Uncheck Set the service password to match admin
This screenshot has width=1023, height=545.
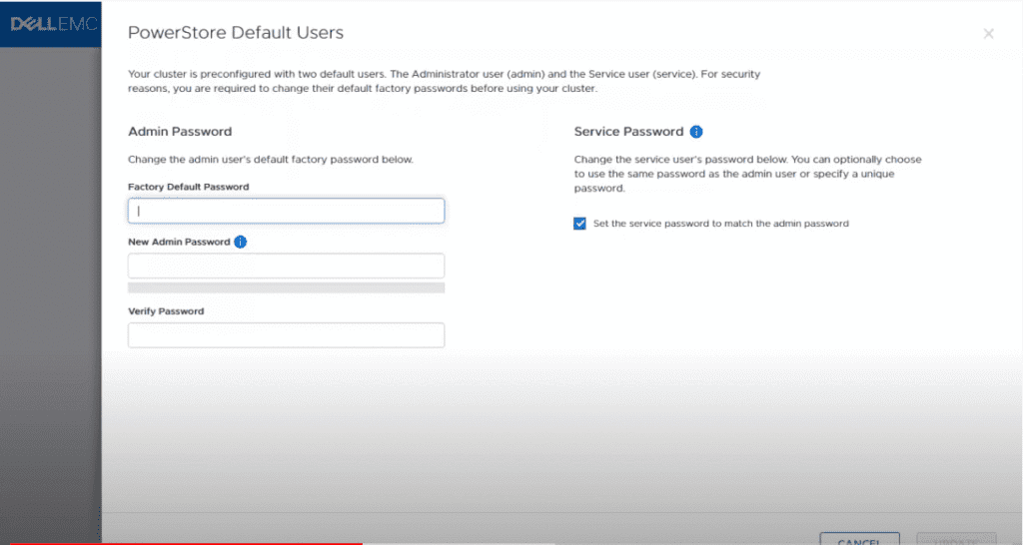(x=579, y=224)
